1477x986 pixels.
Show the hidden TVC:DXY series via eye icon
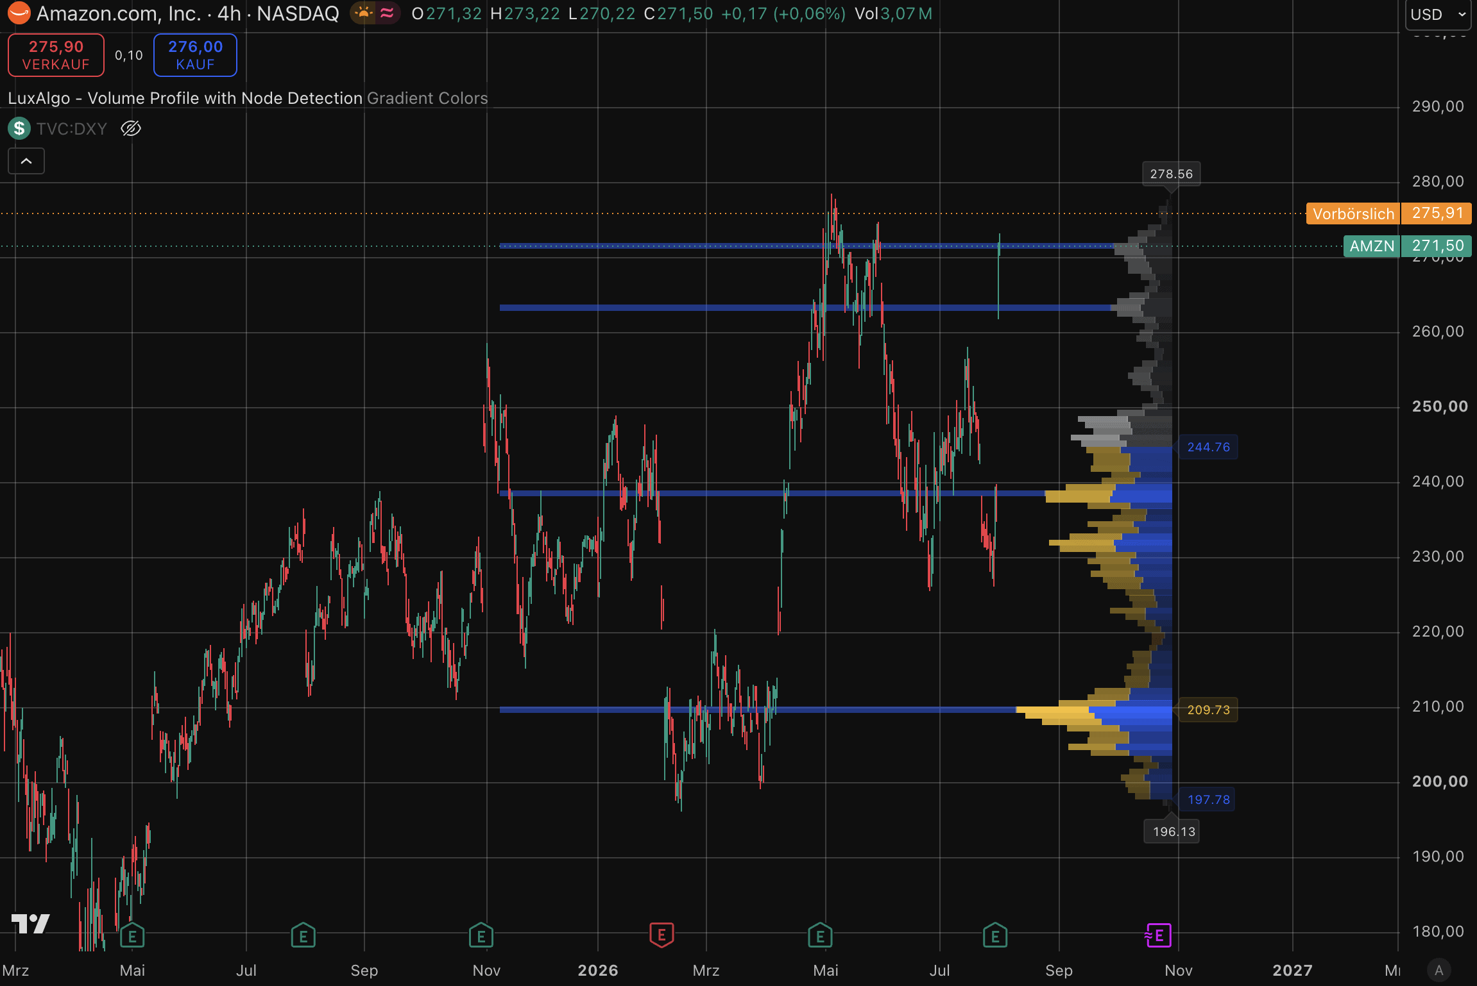[x=131, y=128]
